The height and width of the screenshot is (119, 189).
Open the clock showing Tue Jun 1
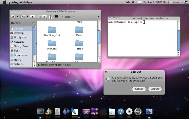pyautogui.click(x=155, y=2)
